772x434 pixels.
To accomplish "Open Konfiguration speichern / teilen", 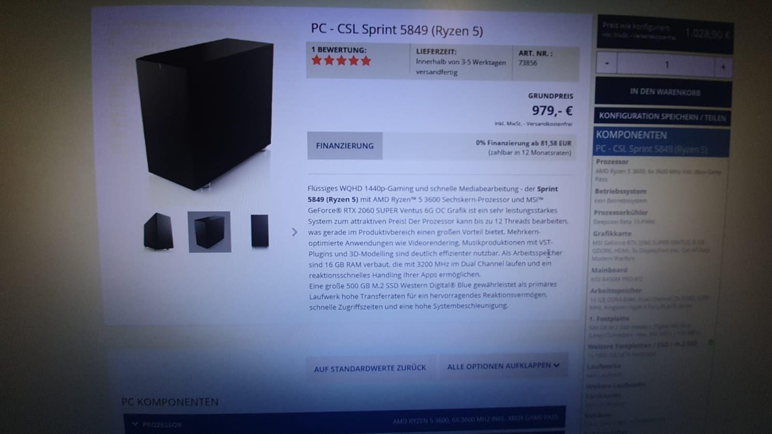I will [x=662, y=117].
